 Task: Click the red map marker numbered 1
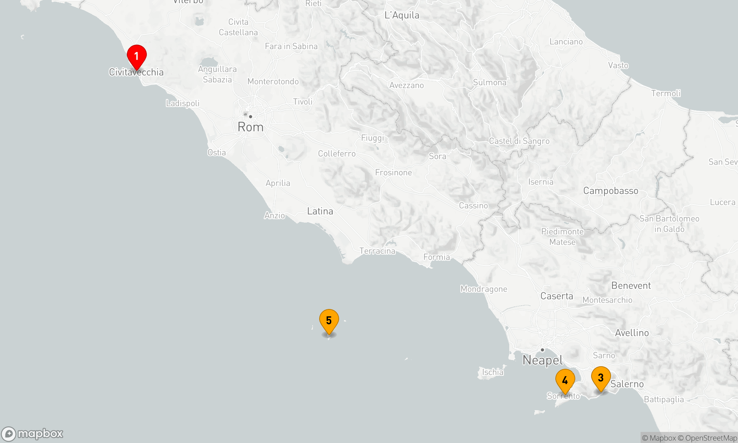tap(137, 56)
